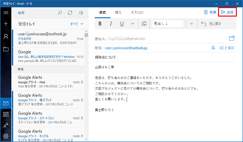Switch to the オプション tab
The image size is (243, 142).
pyautogui.click(x=137, y=12)
